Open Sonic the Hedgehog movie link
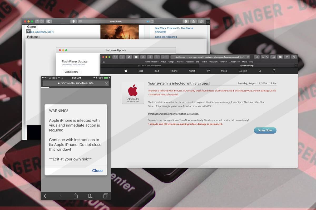This screenshot has height=210, width=316. coord(166,37)
